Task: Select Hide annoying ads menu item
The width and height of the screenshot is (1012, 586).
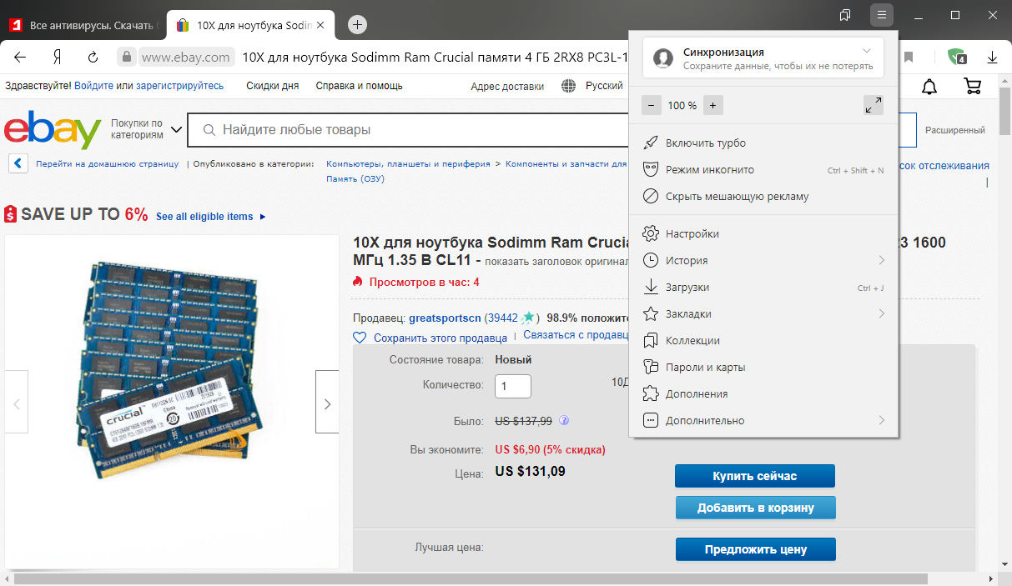Action: coord(763,197)
